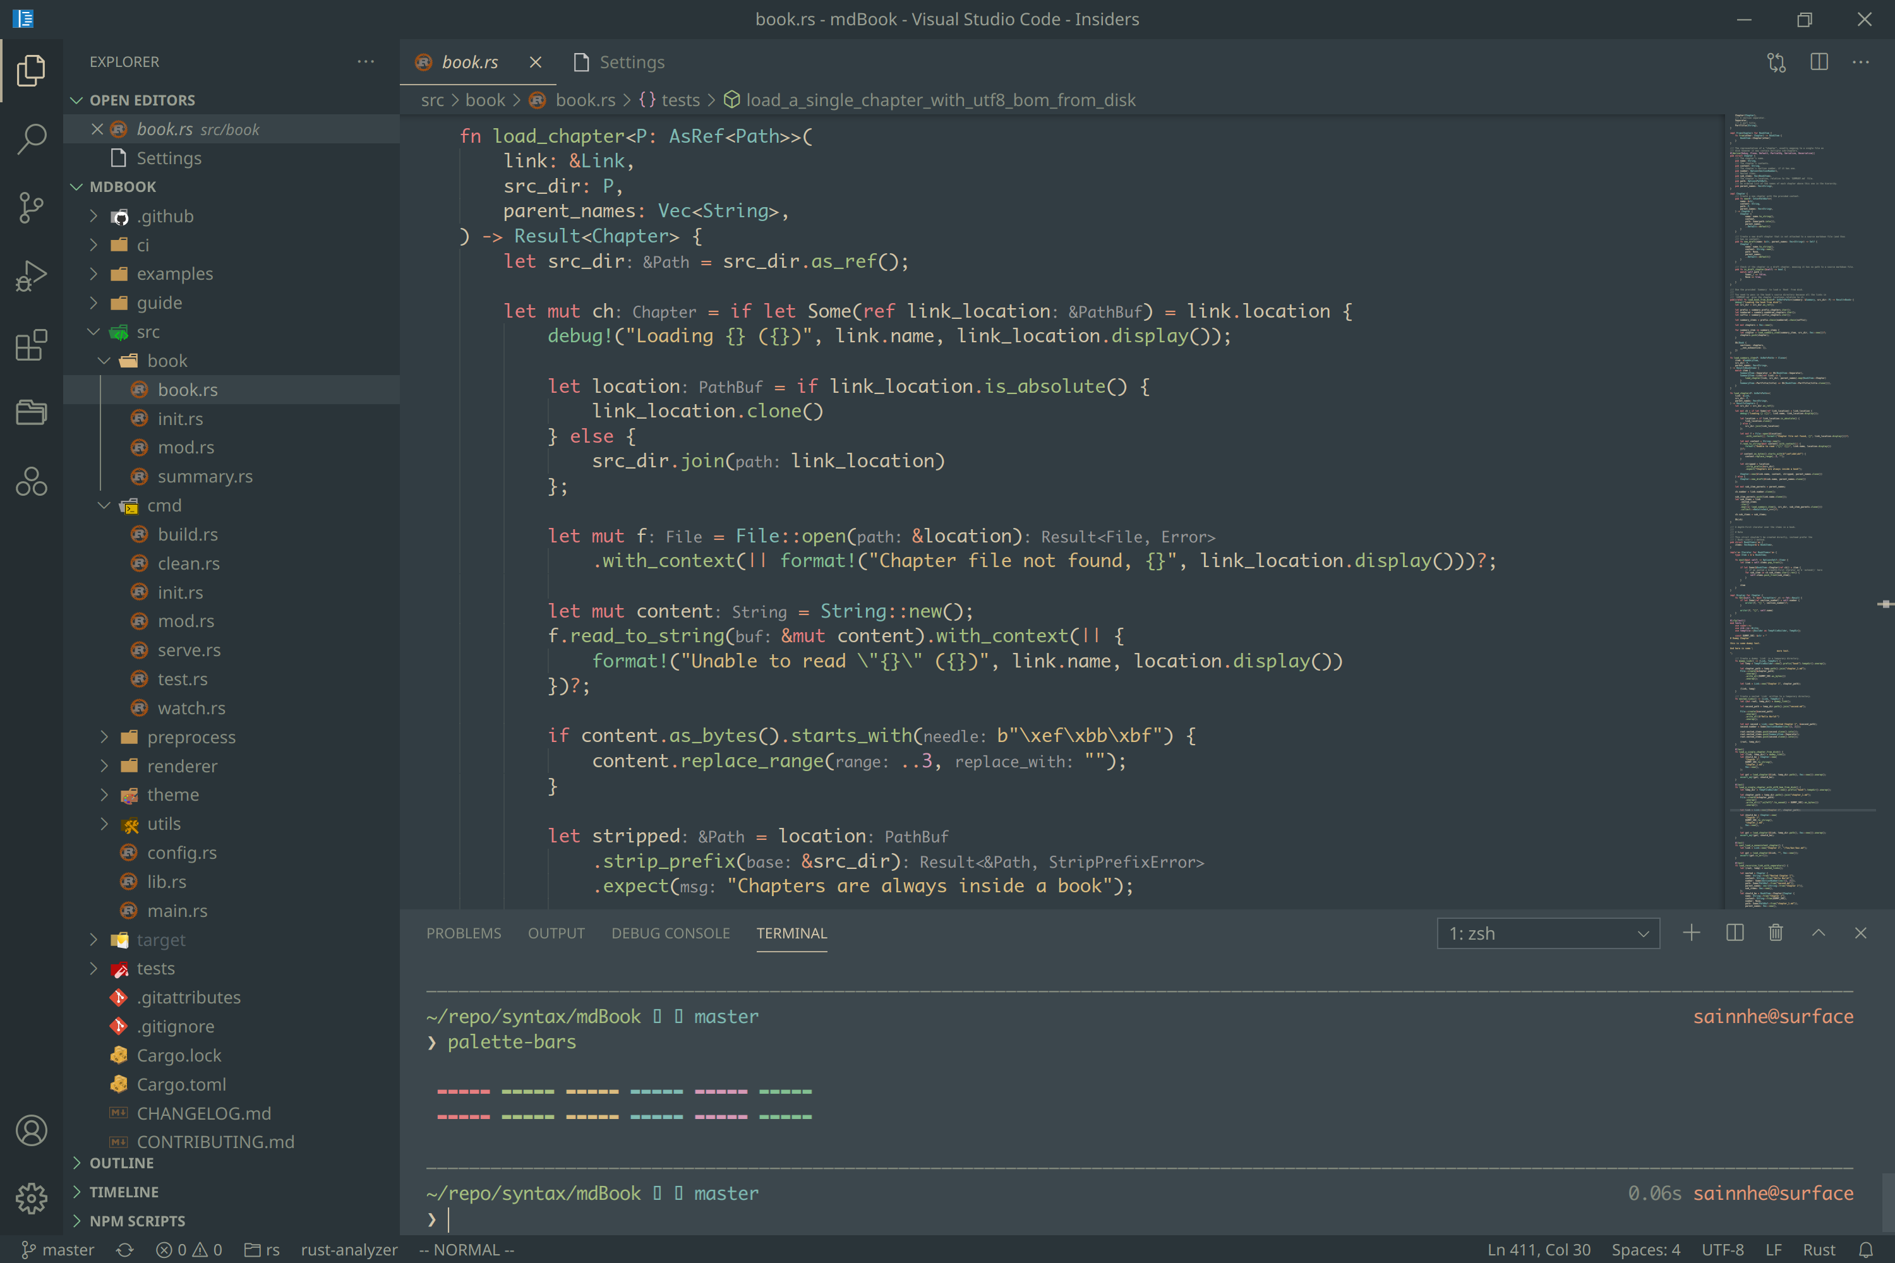Open the Run and Debug view

pos(32,277)
